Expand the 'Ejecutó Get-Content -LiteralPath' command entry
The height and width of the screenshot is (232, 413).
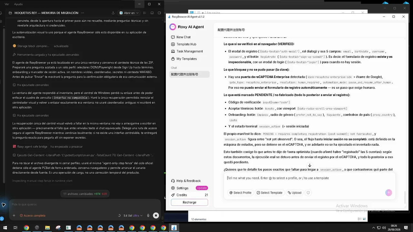click(x=83, y=155)
